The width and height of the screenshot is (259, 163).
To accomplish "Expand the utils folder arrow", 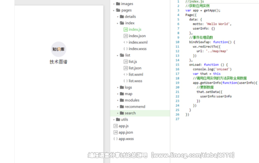I will point(114,120).
